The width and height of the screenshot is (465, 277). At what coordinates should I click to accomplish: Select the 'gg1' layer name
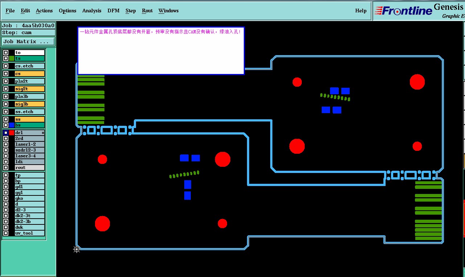click(30, 193)
